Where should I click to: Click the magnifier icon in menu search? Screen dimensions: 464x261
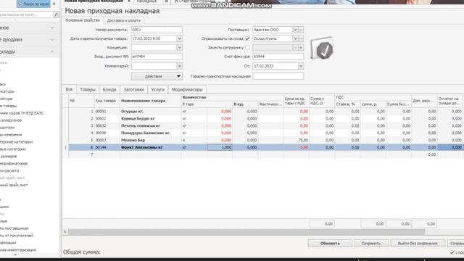pyautogui.click(x=56, y=14)
